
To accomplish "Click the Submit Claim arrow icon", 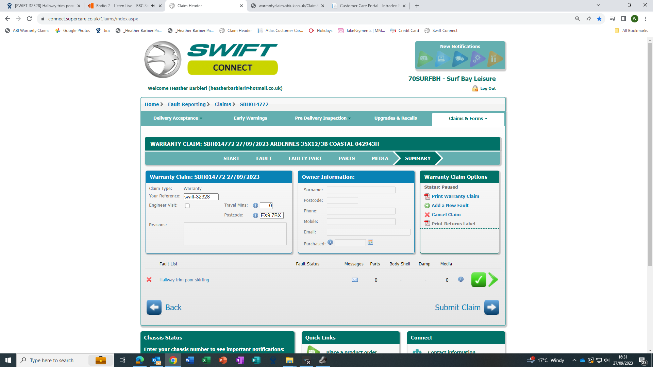I will 491,307.
